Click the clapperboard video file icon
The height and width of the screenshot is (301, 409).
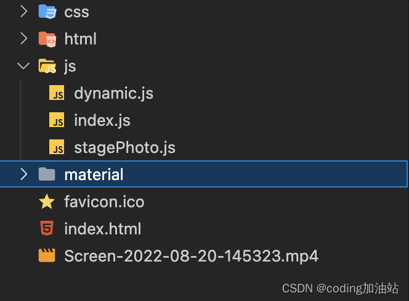point(47,255)
